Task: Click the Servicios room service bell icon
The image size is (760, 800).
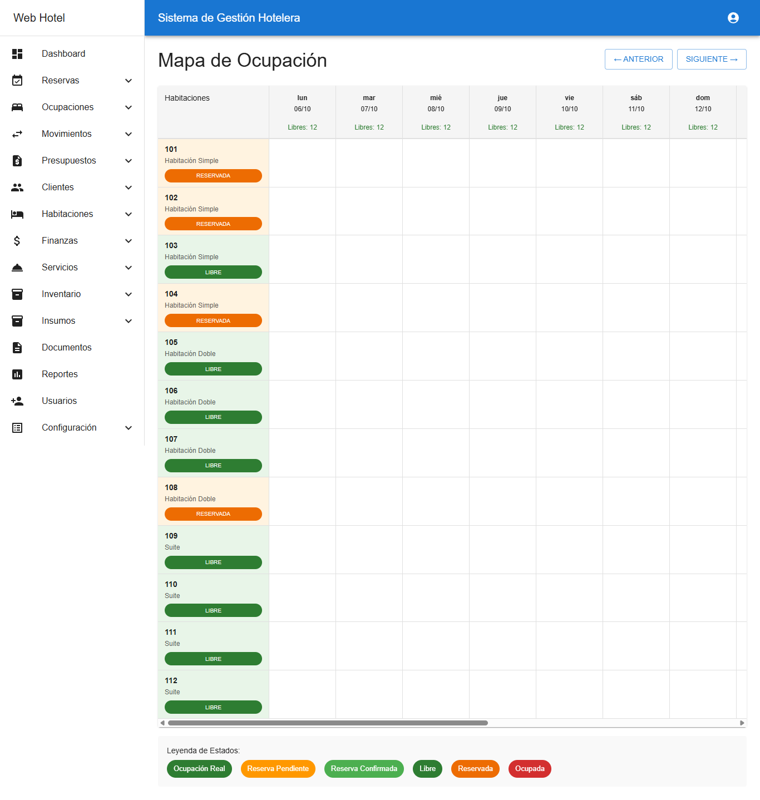Action: point(17,268)
